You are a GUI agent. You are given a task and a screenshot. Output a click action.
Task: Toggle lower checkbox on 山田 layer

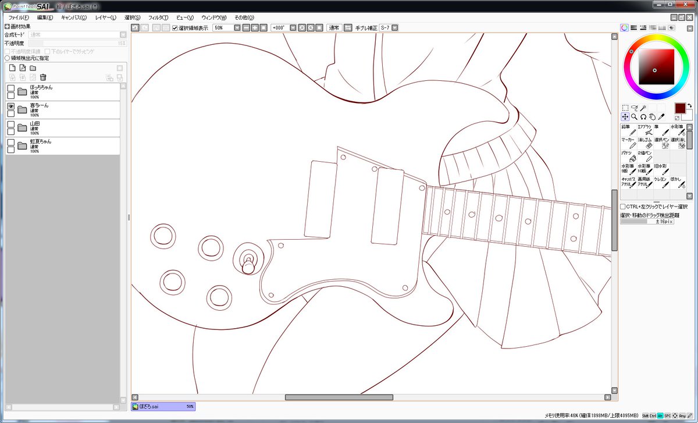(x=10, y=132)
